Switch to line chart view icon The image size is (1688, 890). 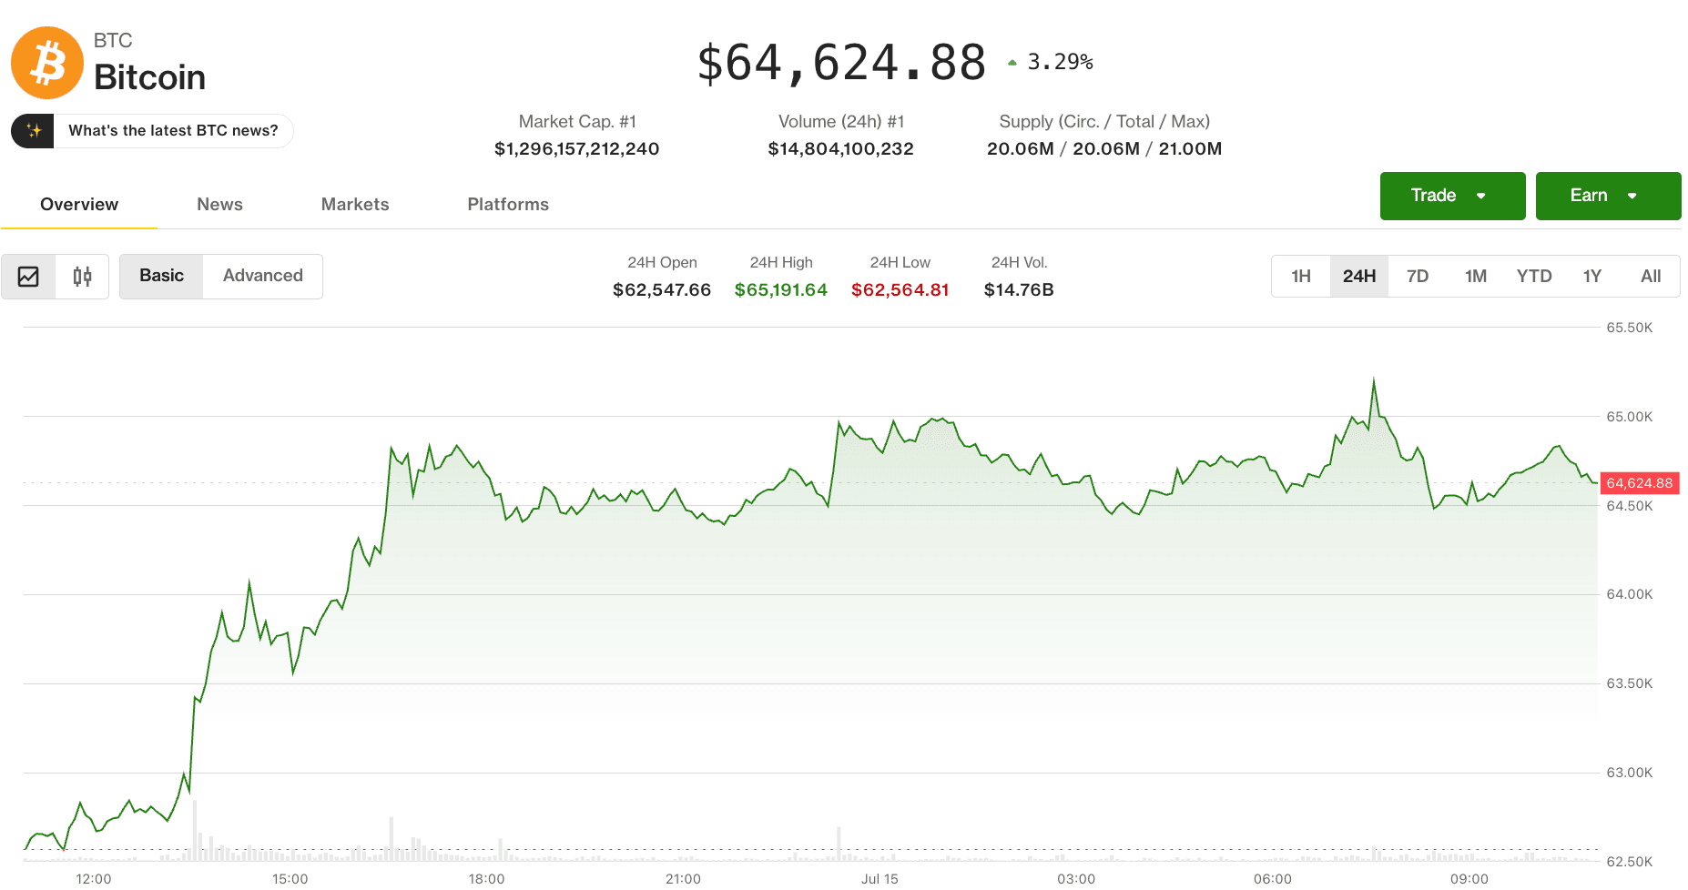point(28,277)
